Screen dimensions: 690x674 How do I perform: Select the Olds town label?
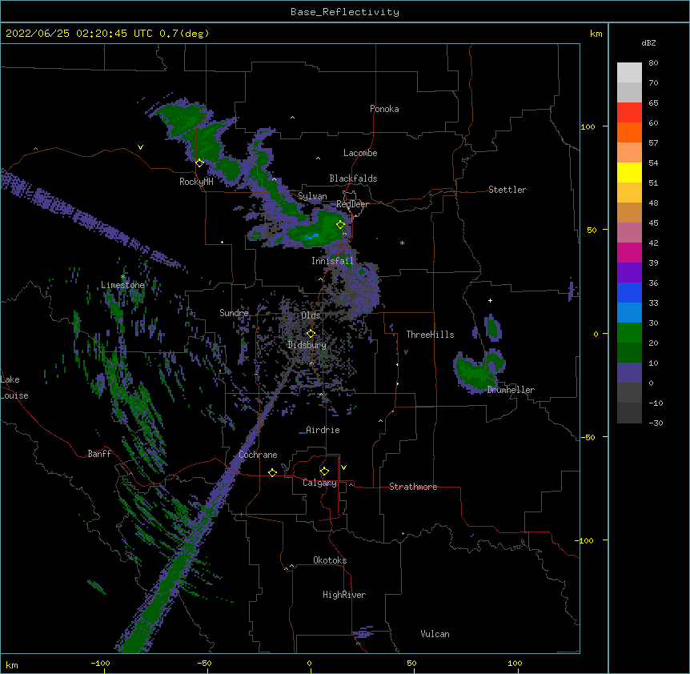tap(311, 315)
